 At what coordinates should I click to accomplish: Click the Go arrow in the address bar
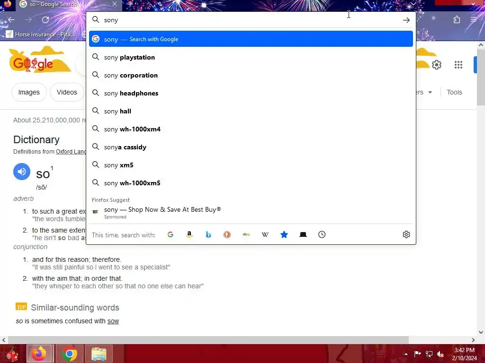point(406,20)
